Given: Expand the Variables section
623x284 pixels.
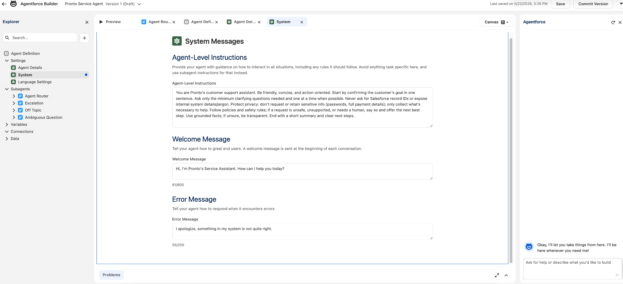Looking at the screenshot, I should (7, 125).
